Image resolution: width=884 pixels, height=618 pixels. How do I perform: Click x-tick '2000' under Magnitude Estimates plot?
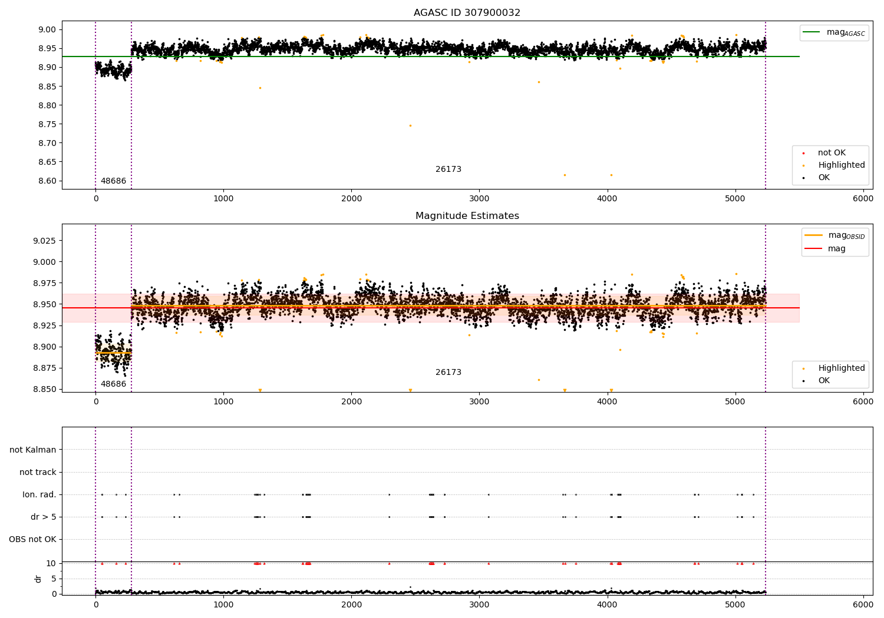pyautogui.click(x=351, y=401)
